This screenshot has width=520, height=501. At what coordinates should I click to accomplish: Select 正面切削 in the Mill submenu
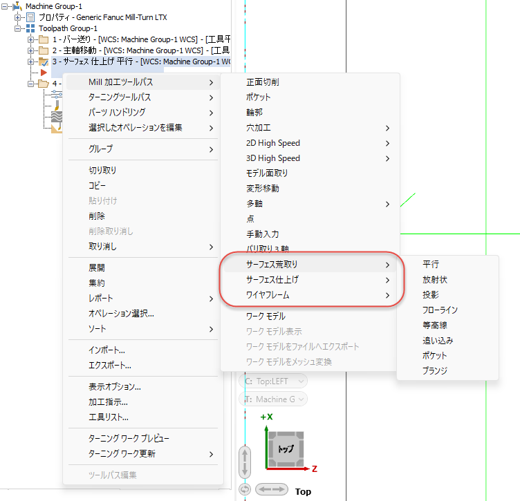310,82
